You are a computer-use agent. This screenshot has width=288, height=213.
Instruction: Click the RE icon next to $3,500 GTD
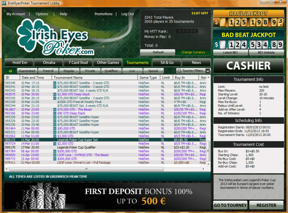click(x=55, y=136)
